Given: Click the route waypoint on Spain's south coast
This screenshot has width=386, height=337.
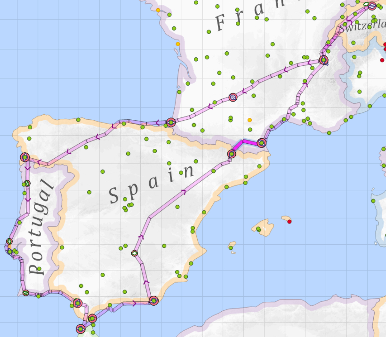Looking at the screenshot, I should (x=153, y=301).
